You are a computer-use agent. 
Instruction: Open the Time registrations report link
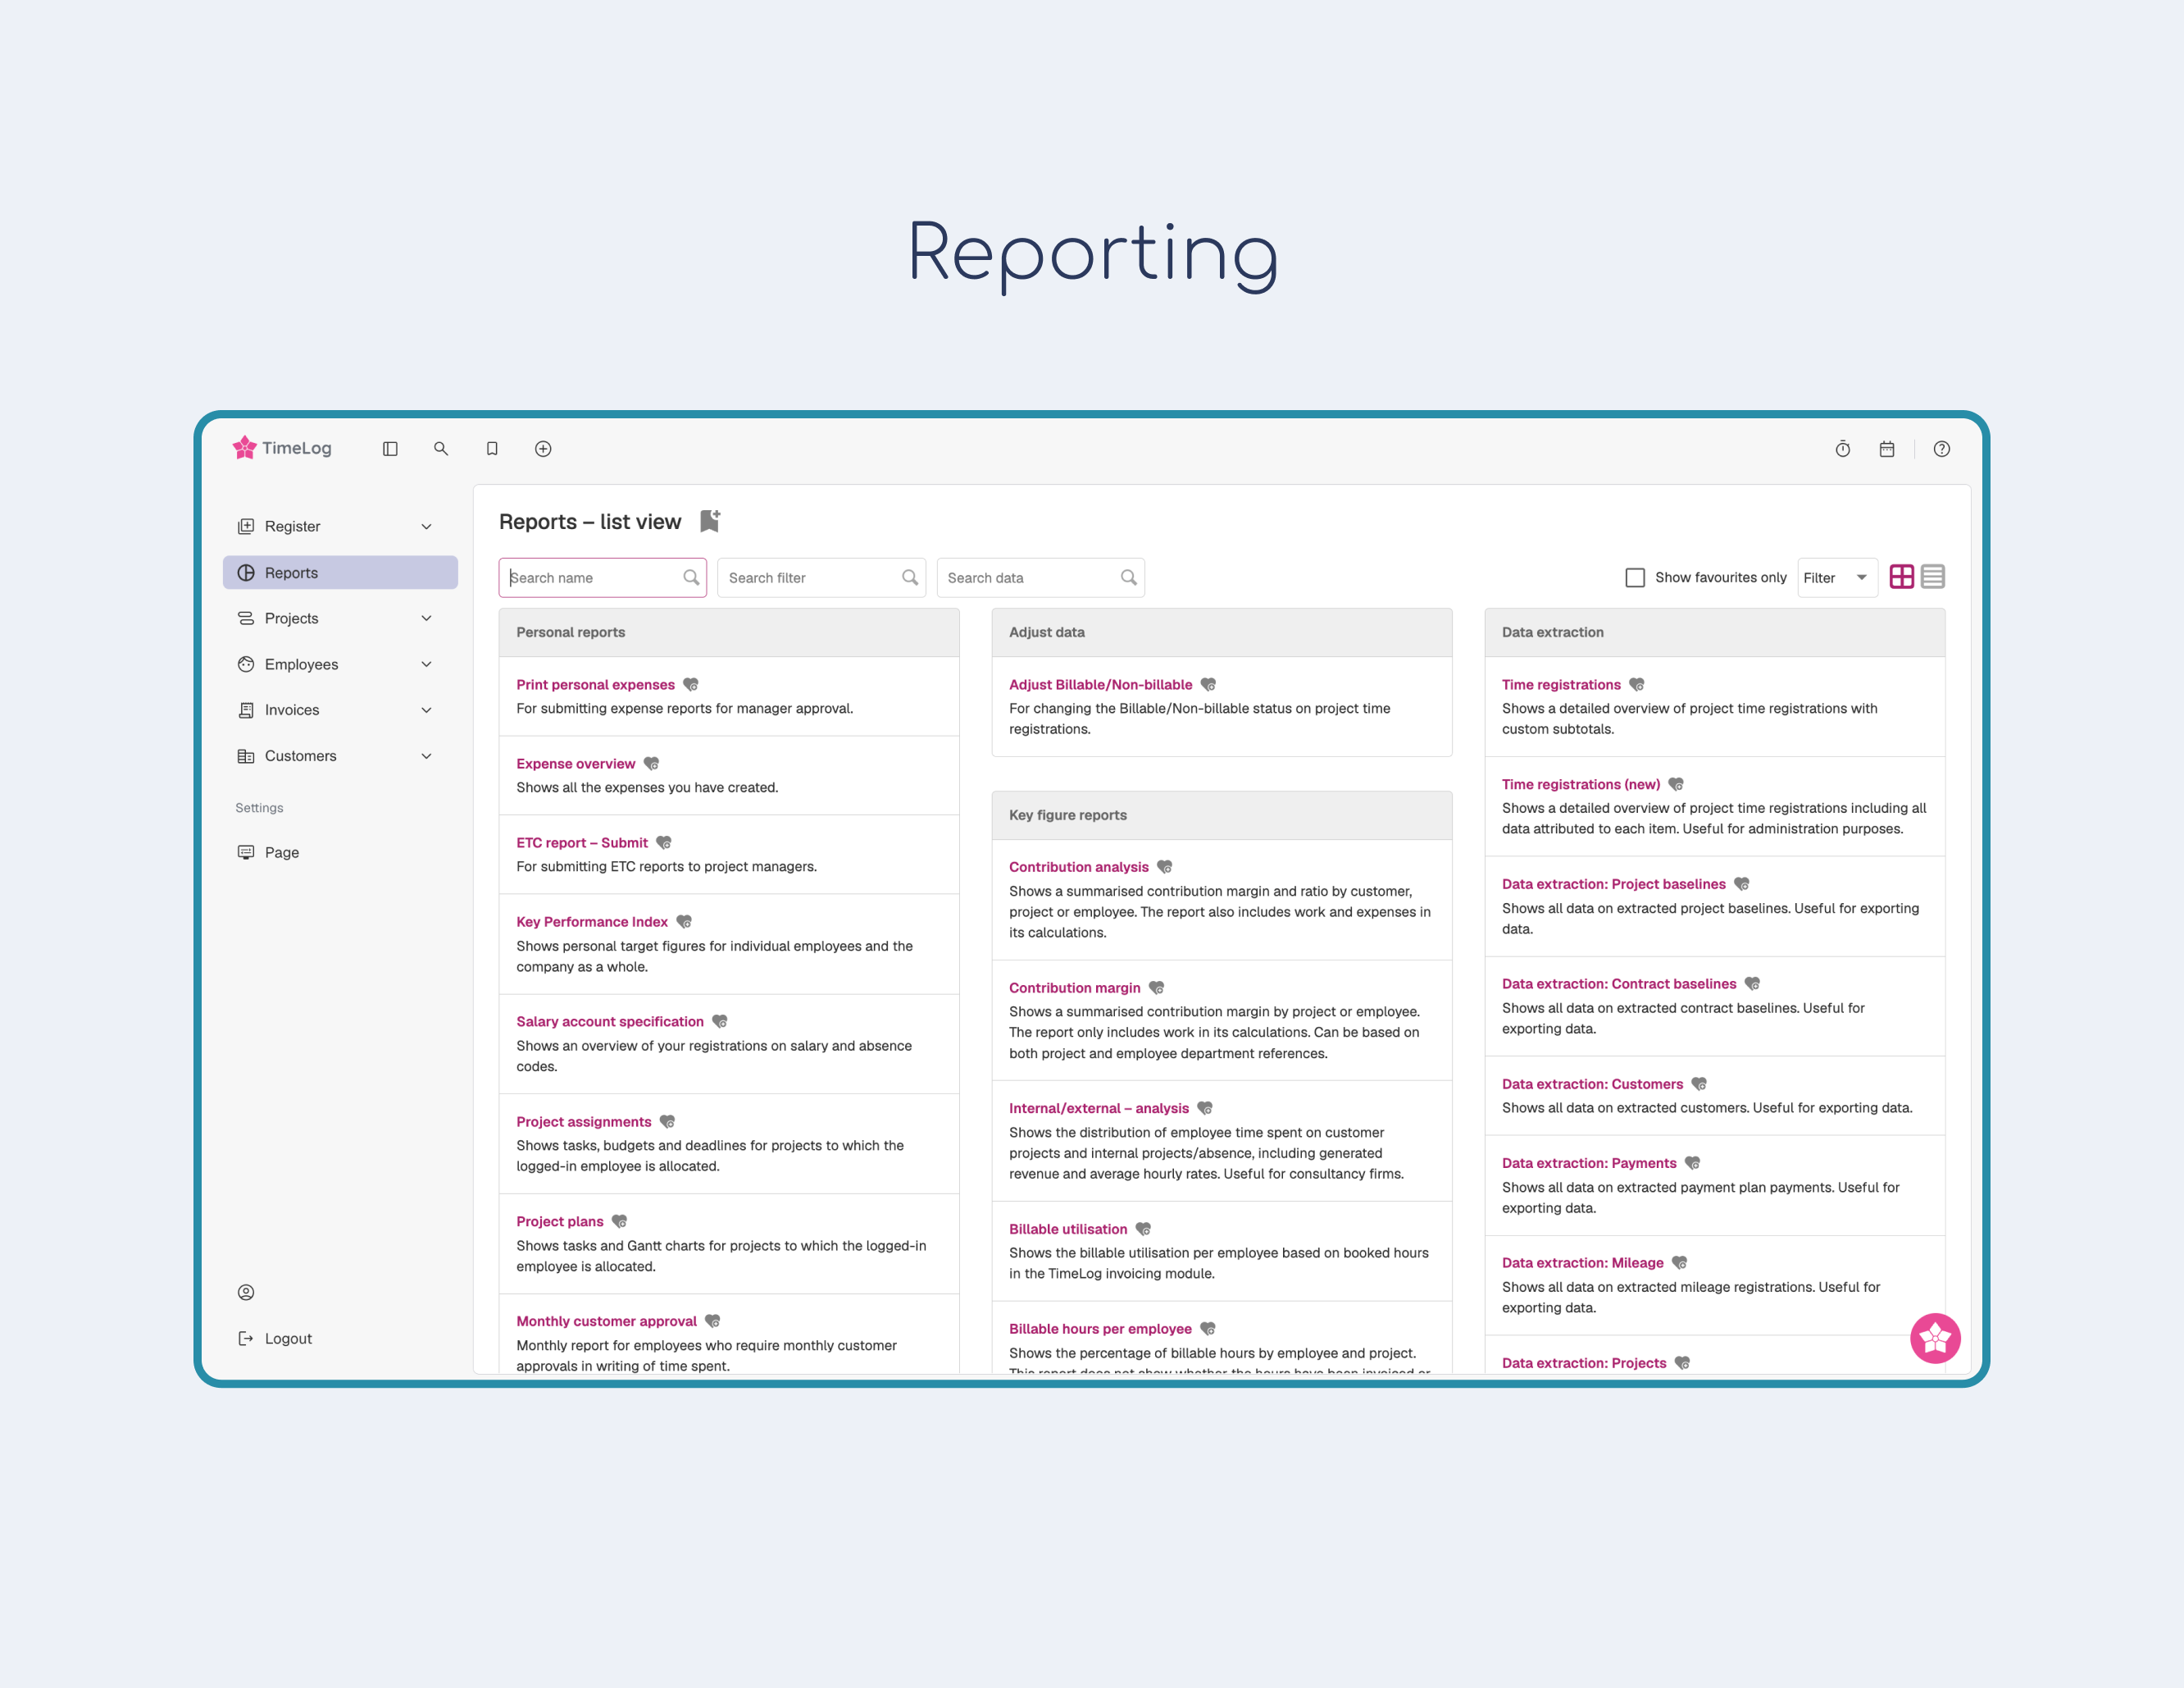[x=1560, y=686]
